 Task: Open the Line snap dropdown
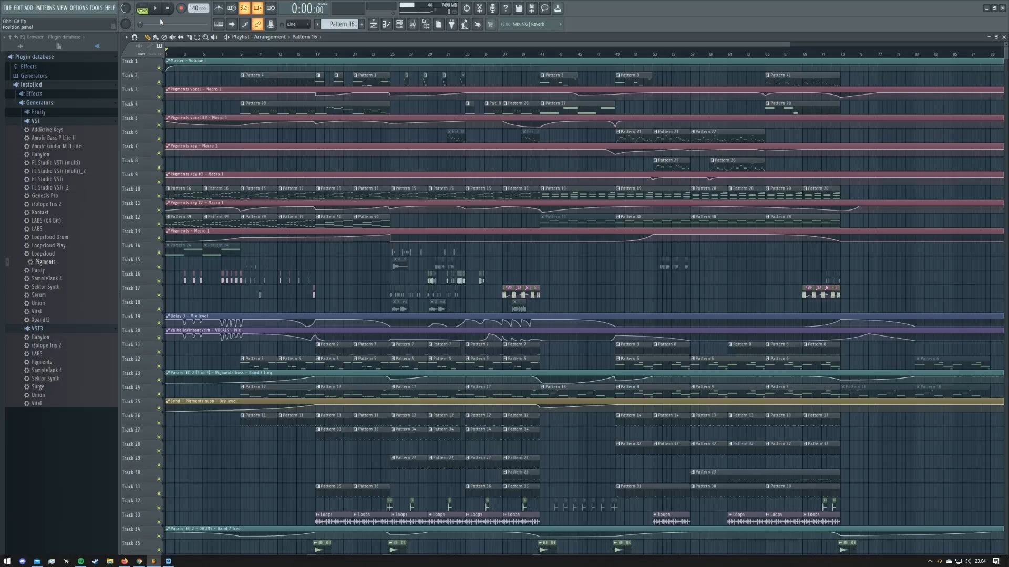coord(298,24)
